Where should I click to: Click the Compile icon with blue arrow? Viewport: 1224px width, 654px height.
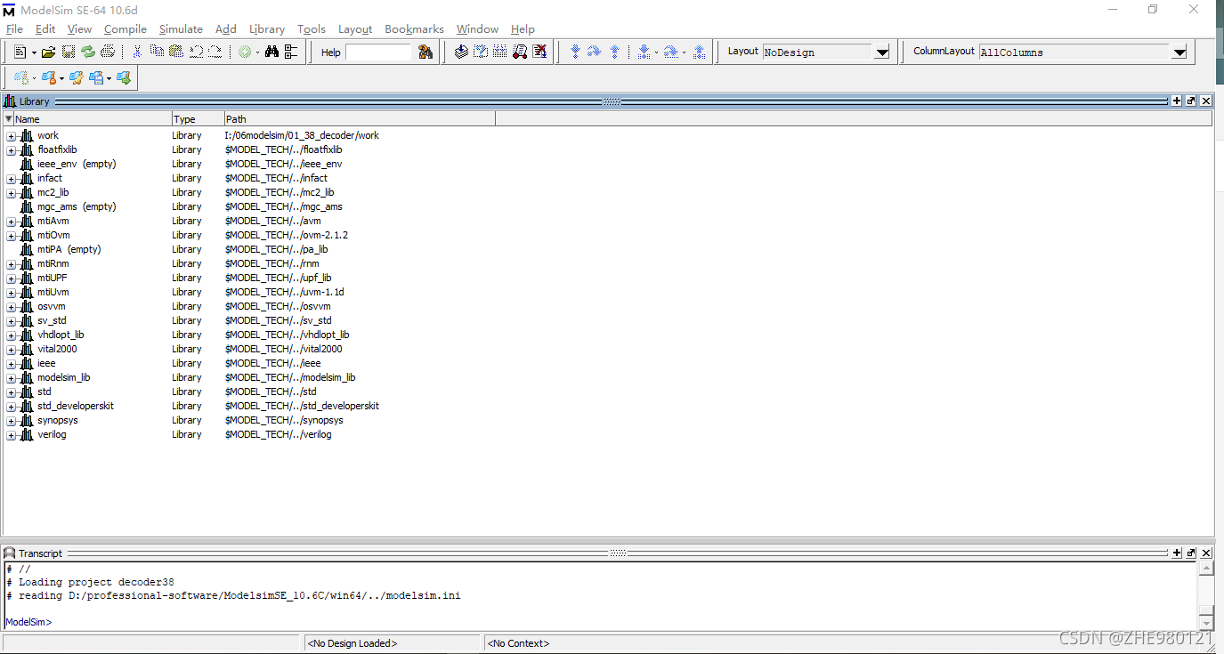coord(461,52)
